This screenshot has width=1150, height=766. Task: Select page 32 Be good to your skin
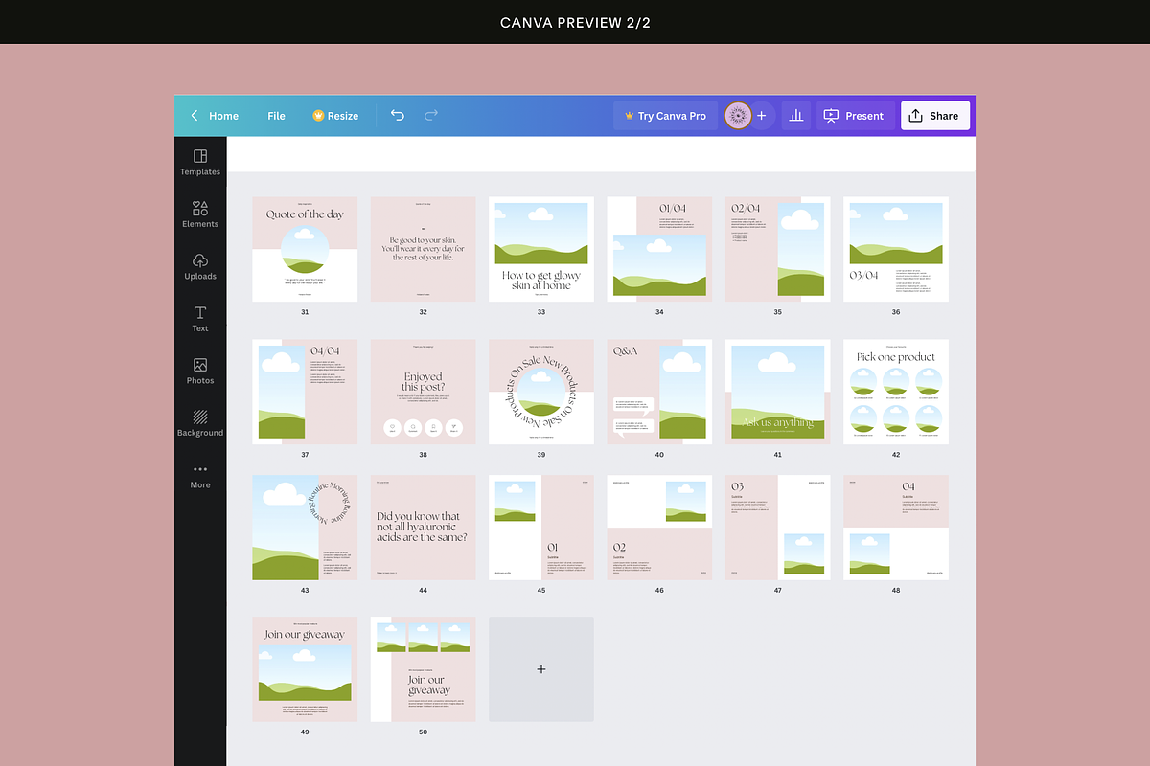[x=424, y=250]
